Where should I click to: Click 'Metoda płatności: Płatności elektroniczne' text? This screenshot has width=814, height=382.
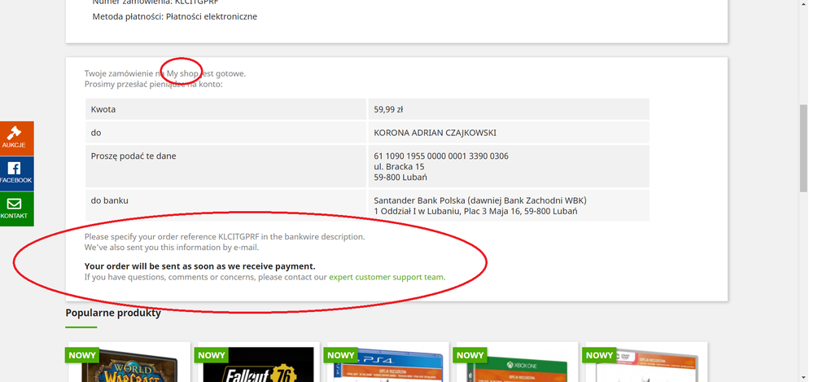click(175, 16)
